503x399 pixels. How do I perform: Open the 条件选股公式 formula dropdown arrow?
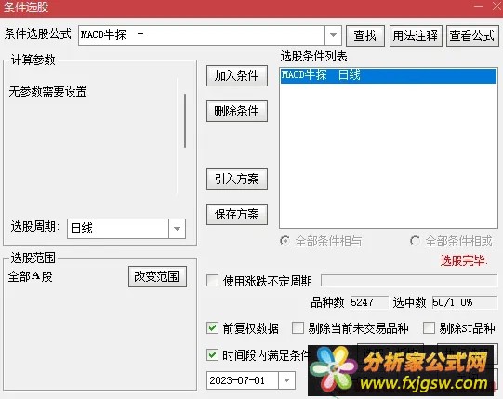333,35
